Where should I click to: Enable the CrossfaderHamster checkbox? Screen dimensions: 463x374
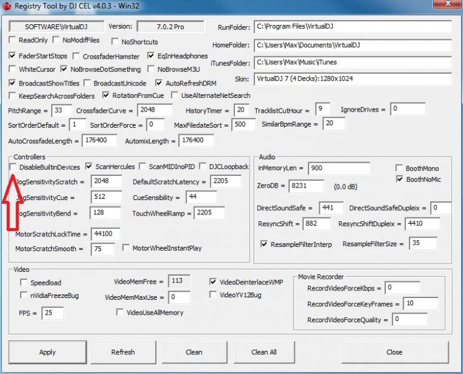coord(76,56)
